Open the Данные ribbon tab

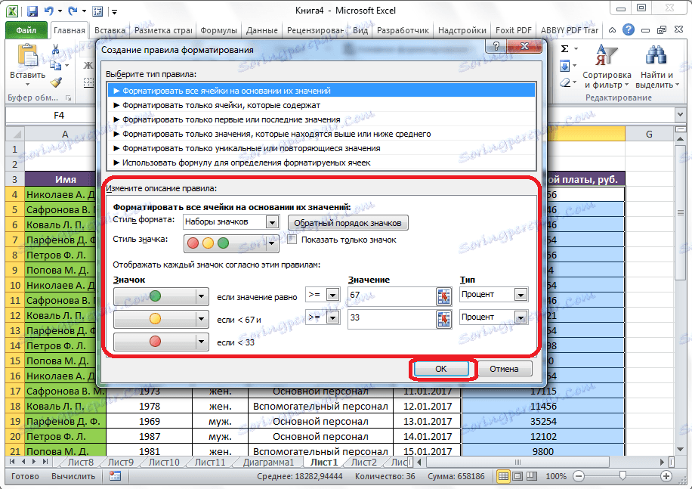[261, 30]
